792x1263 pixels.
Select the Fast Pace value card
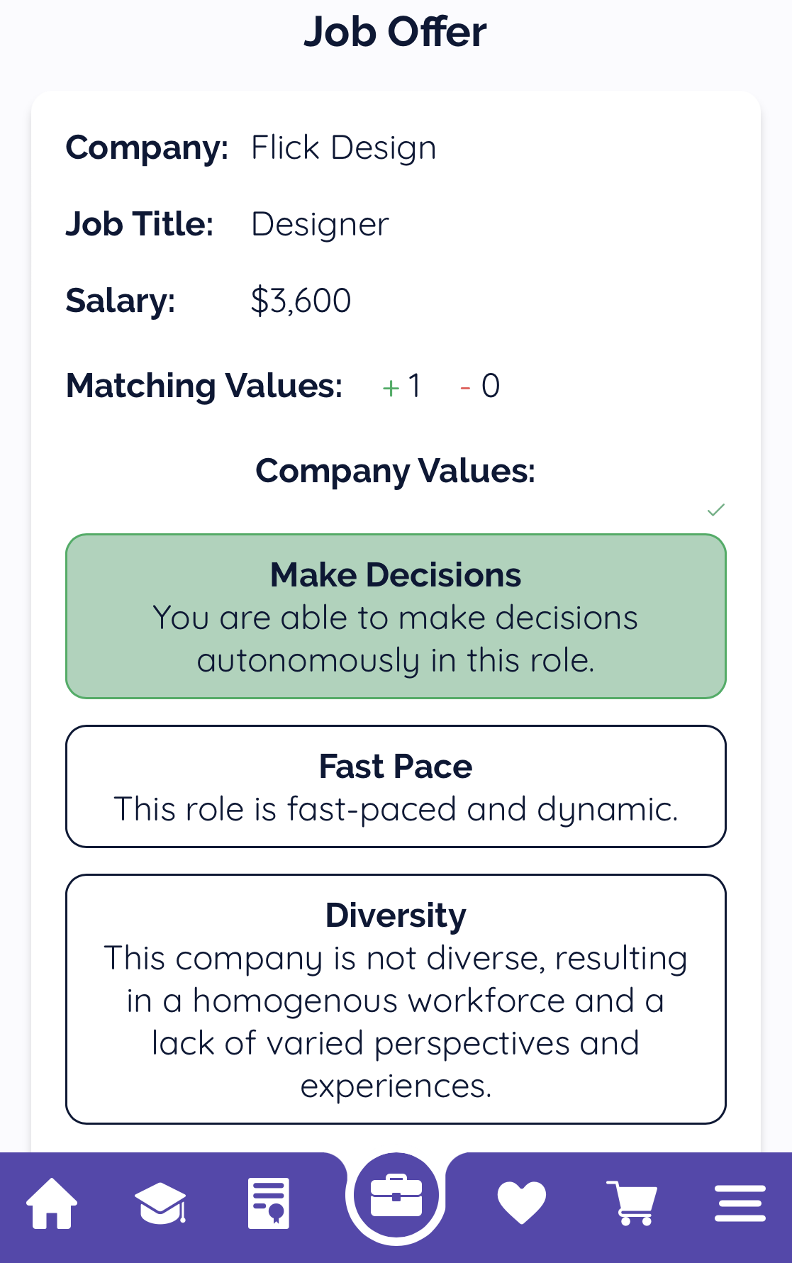pos(396,786)
